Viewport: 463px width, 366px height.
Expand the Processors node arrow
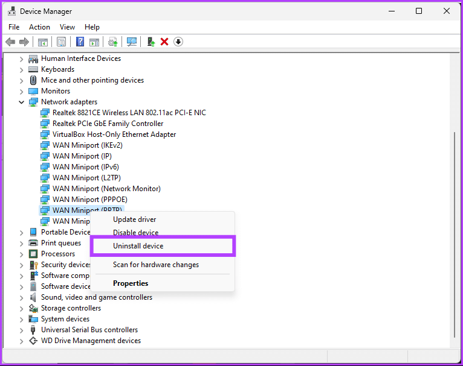tap(21, 254)
